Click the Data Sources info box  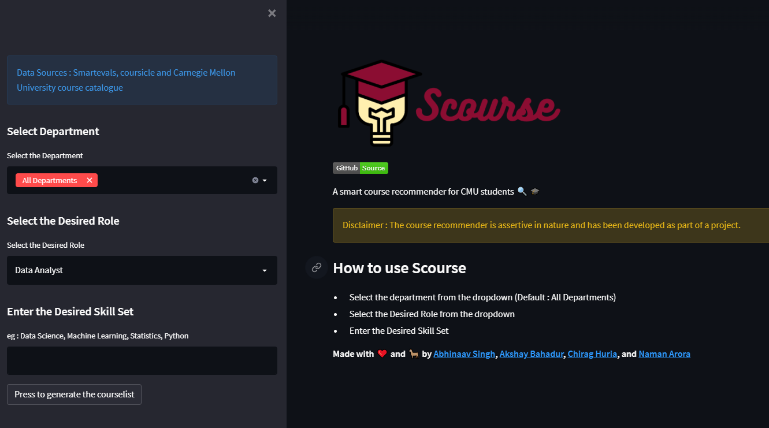142,80
